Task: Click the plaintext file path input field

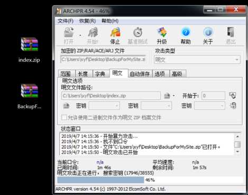Action: (x=111, y=96)
